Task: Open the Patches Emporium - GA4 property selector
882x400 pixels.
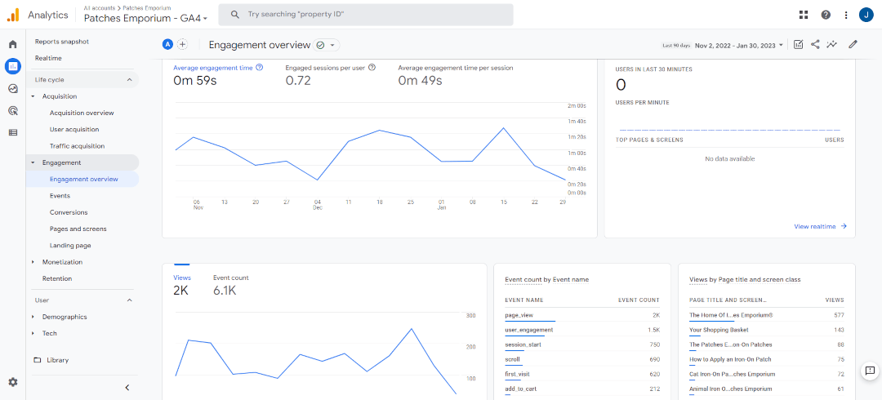Action: click(145, 18)
